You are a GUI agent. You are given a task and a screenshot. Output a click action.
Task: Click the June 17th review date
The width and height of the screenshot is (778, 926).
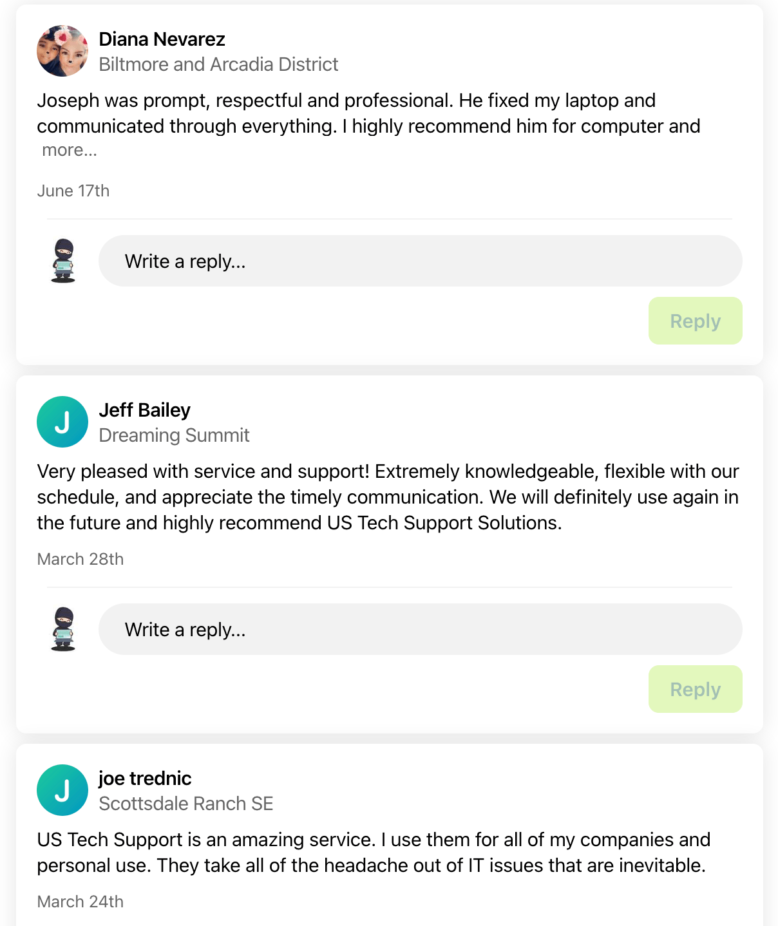tap(73, 191)
